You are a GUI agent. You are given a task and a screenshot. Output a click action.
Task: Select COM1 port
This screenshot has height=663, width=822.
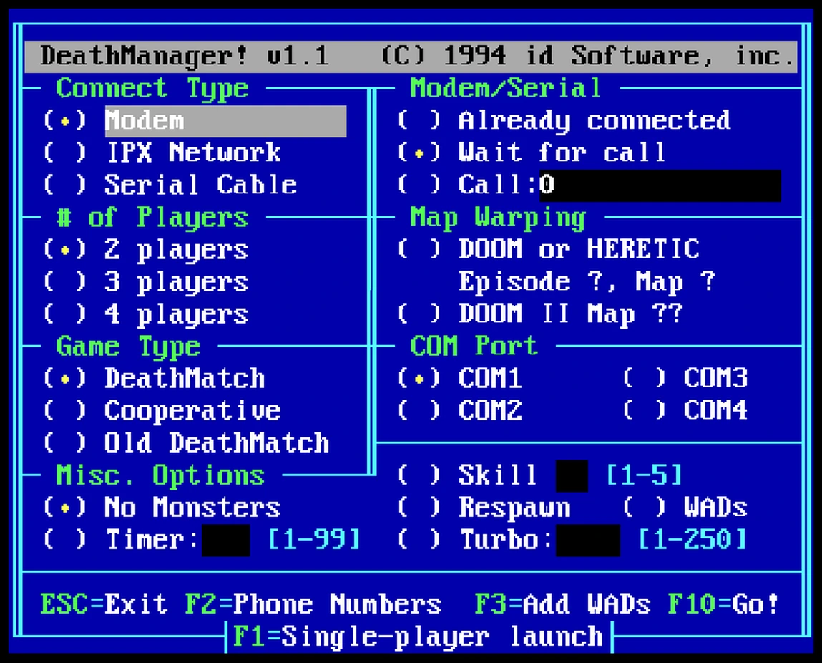click(x=460, y=379)
